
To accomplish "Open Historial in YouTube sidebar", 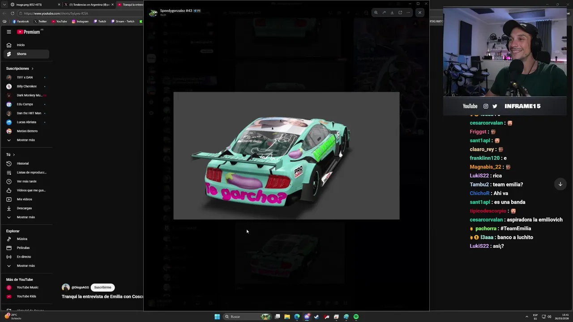I will [26, 164].
